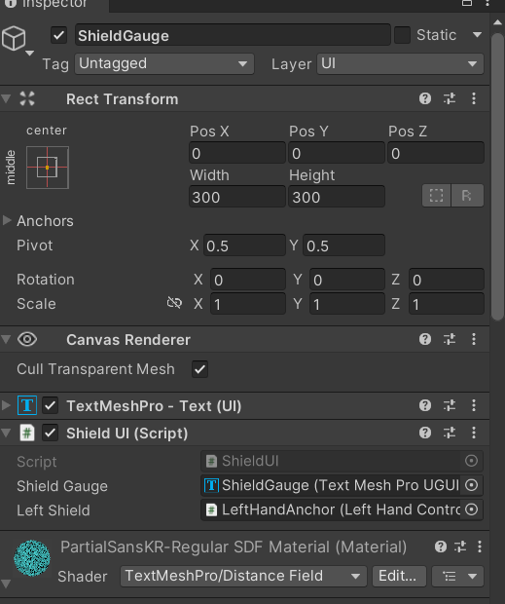Viewport: 505px width, 604px height.
Task: Toggle Raw edit mode R button
Action: [467, 196]
